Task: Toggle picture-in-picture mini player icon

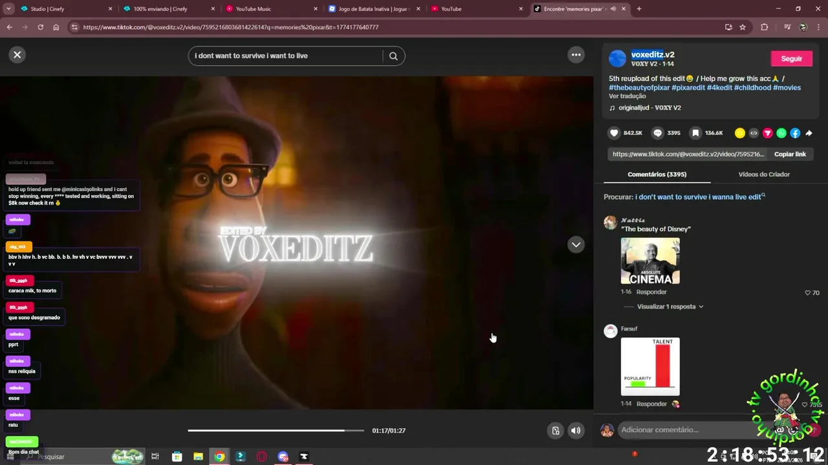Action: (x=555, y=431)
